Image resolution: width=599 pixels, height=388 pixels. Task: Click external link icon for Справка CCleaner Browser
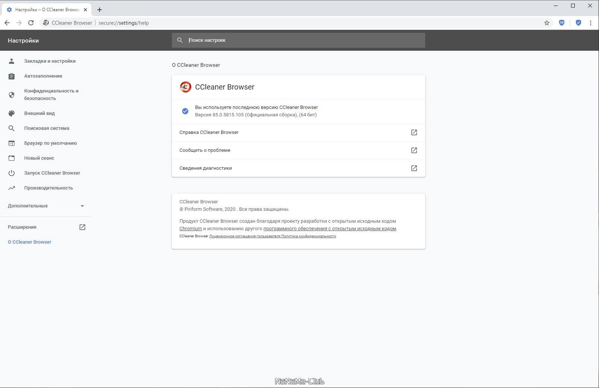[x=414, y=132]
